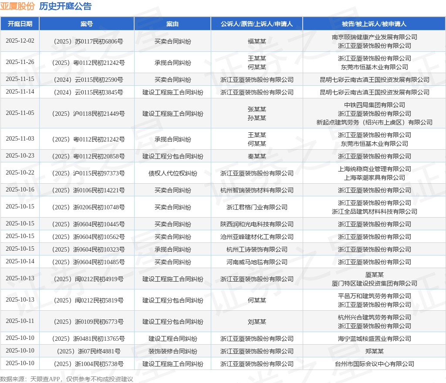The height and width of the screenshot is (383, 446).
Task: Click the date 2025-11-14
Action: point(20,91)
